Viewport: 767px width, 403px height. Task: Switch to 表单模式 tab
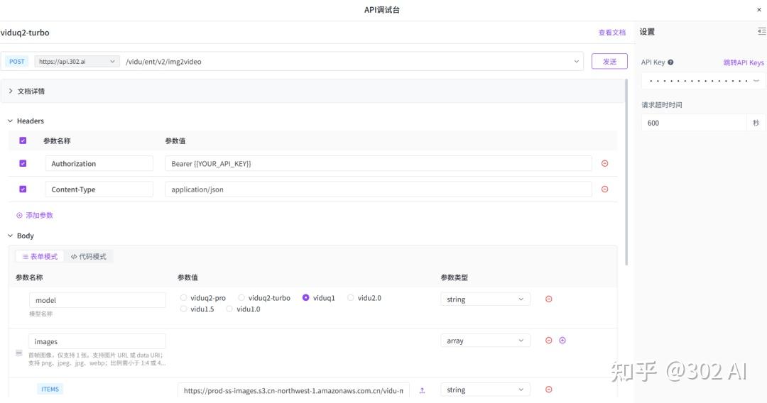(x=40, y=257)
